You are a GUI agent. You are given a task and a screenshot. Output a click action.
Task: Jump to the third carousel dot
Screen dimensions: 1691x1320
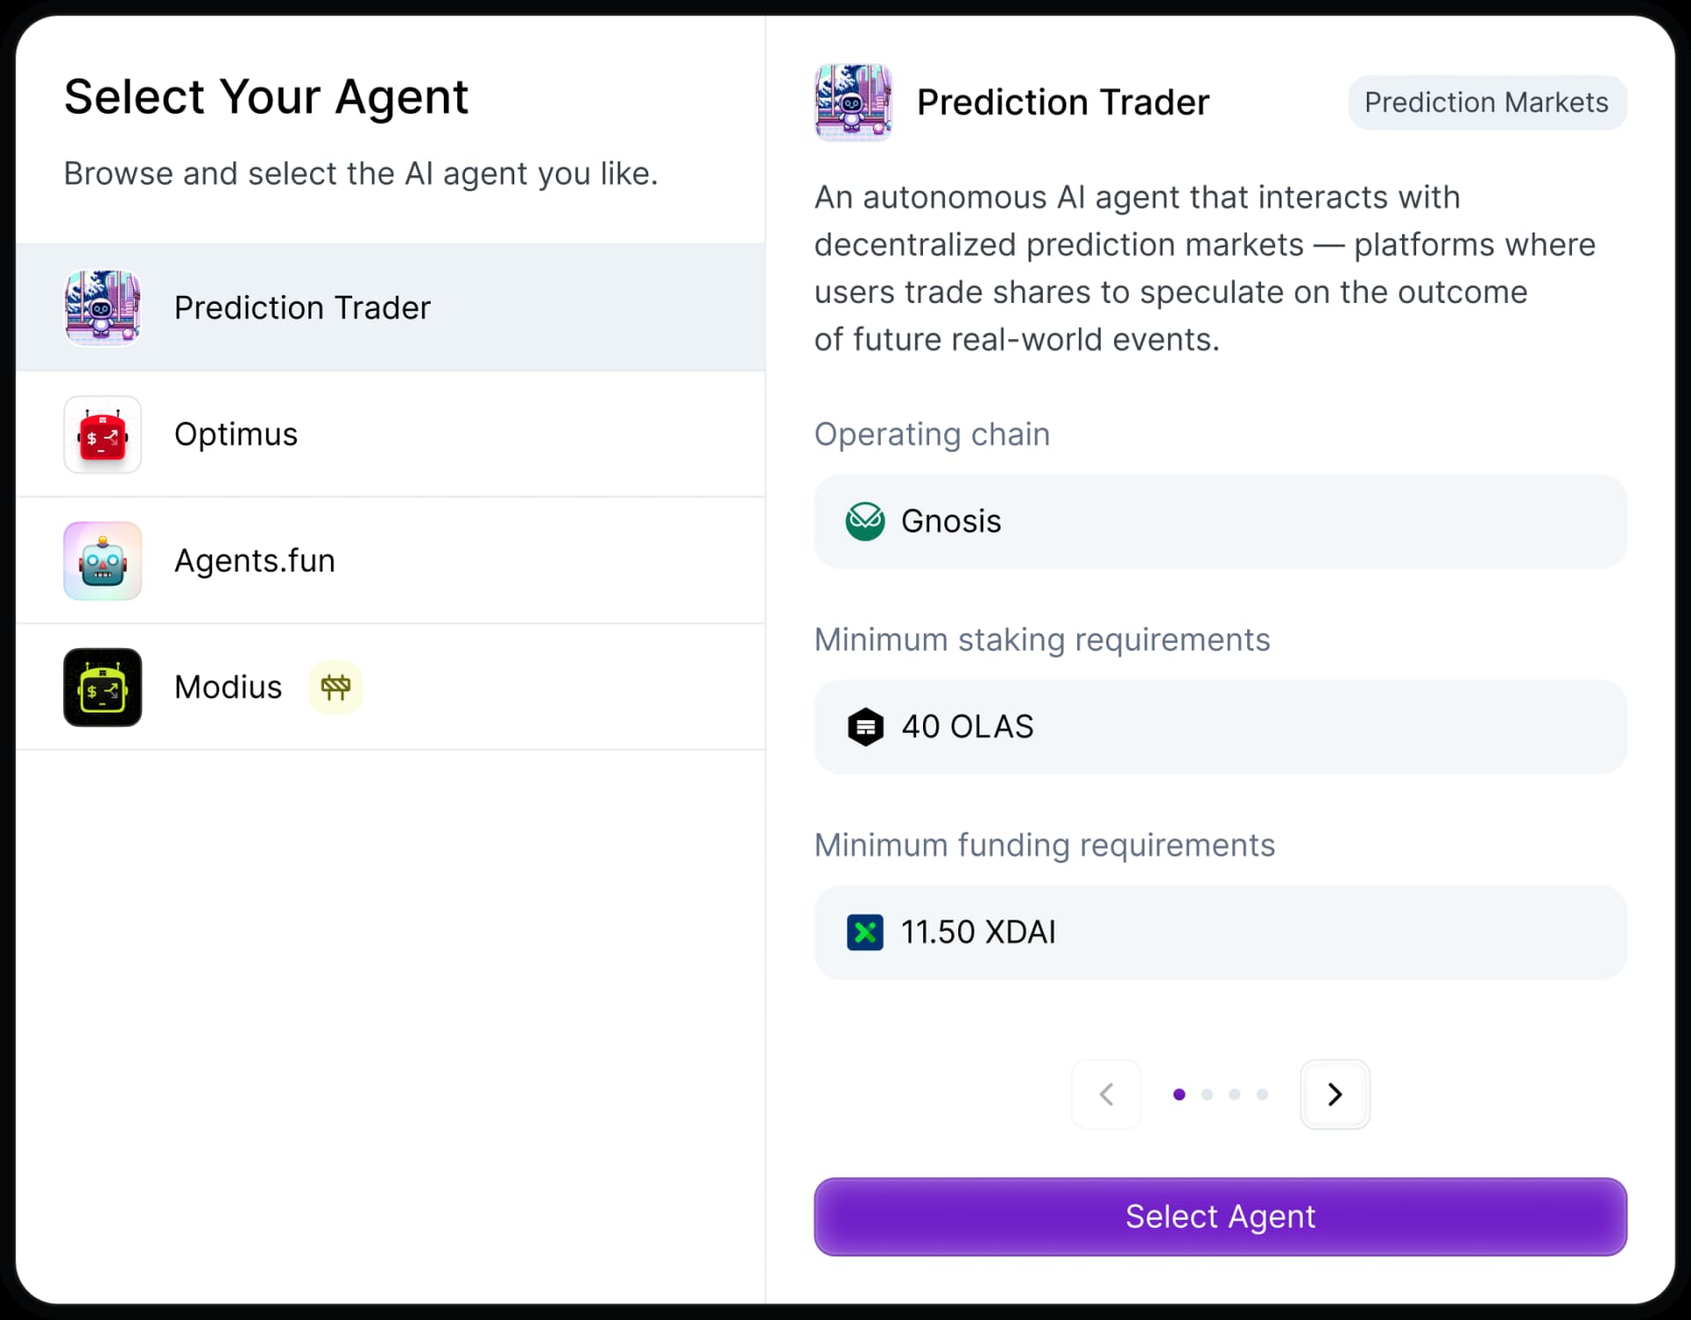pos(1235,1094)
